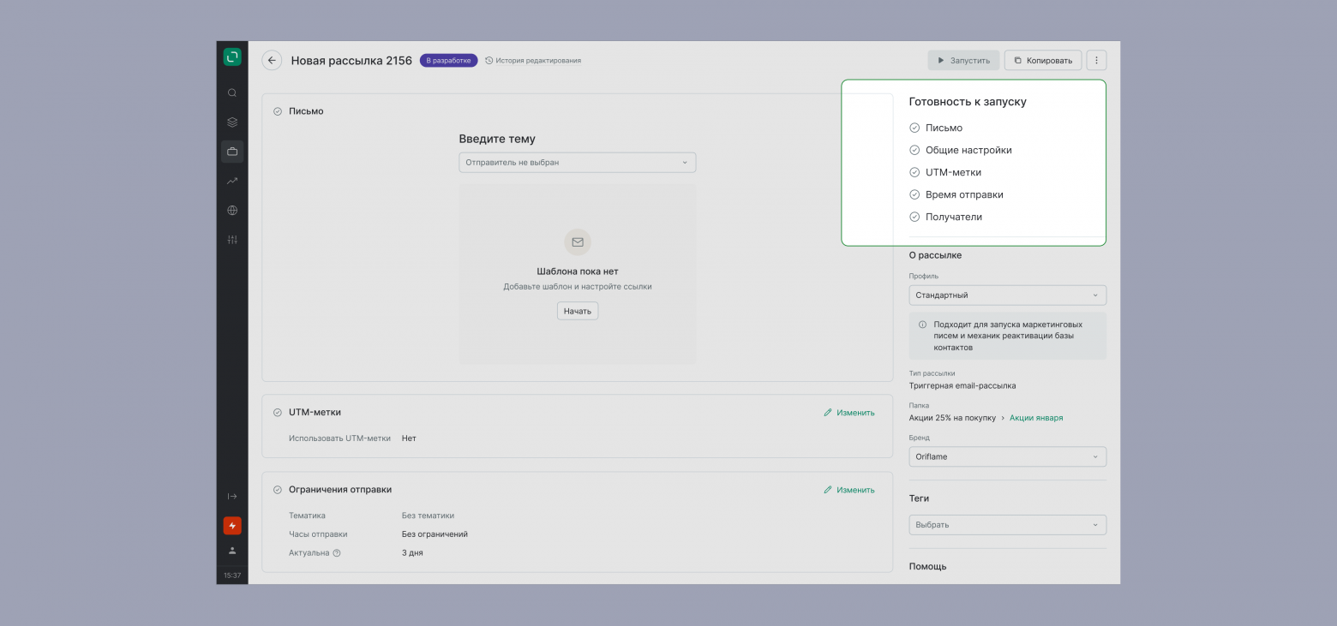Click the layers icon in sidebar
The height and width of the screenshot is (626, 1337).
232,122
